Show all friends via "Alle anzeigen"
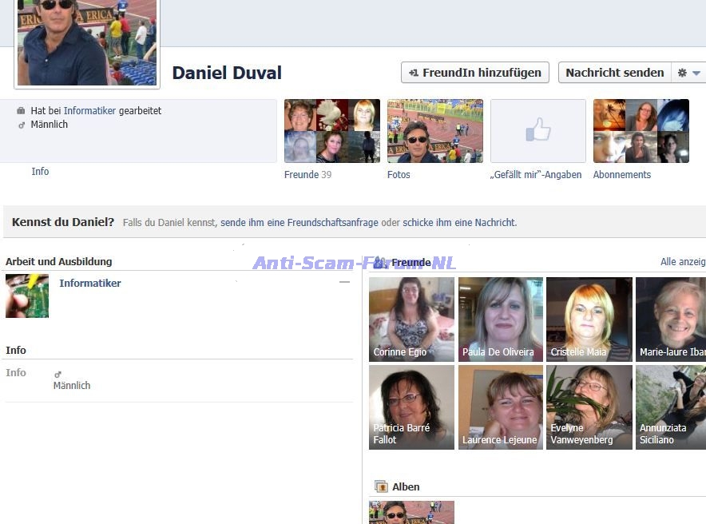This screenshot has height=524, width=706. click(x=682, y=262)
